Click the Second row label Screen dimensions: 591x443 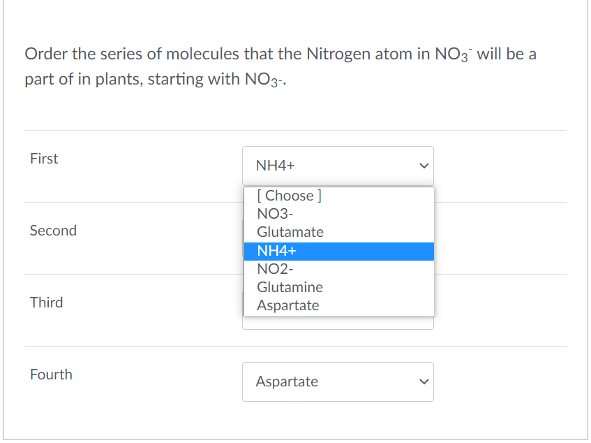pyautogui.click(x=53, y=231)
